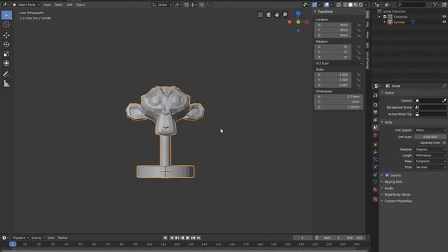The height and width of the screenshot is (252, 448).
Task: Jump to the timeline start frame
Action: 171,238
